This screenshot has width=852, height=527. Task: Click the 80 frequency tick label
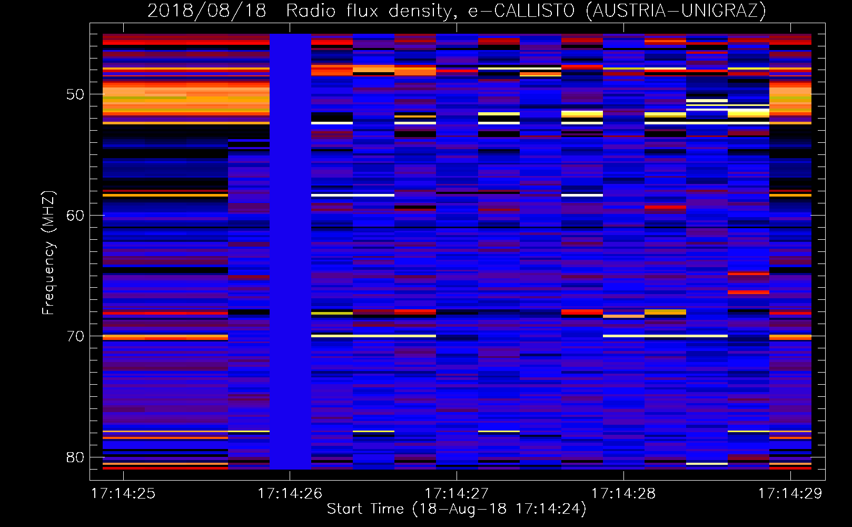(75, 457)
